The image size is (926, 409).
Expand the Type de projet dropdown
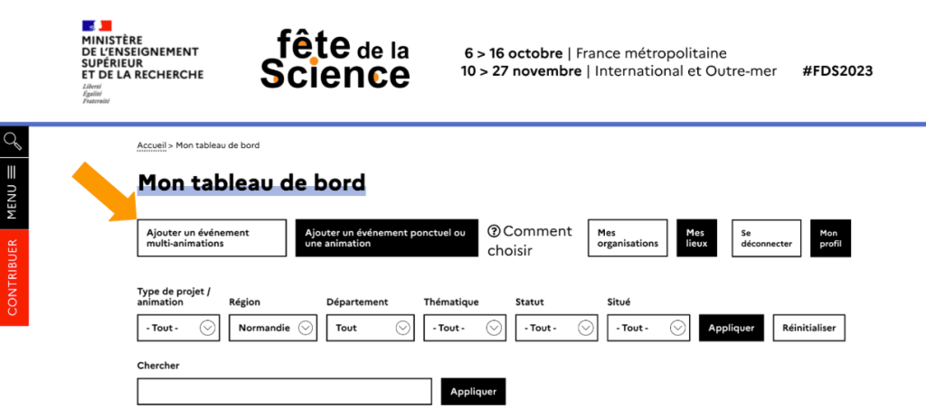tap(179, 328)
